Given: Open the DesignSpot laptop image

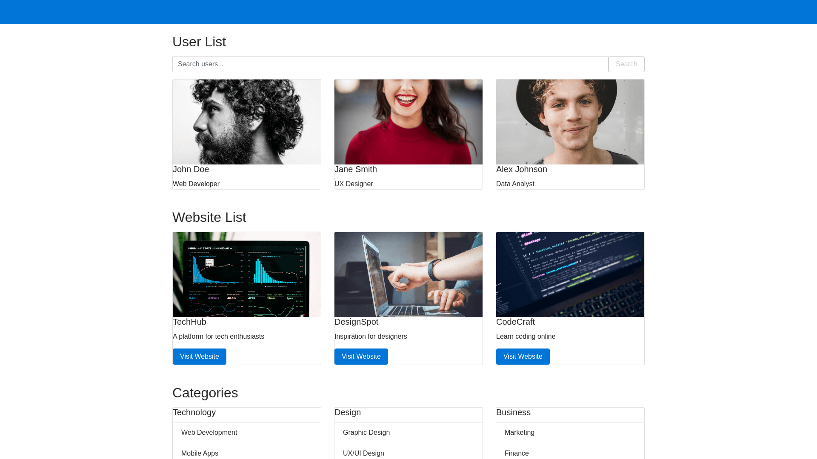Looking at the screenshot, I should click(408, 275).
